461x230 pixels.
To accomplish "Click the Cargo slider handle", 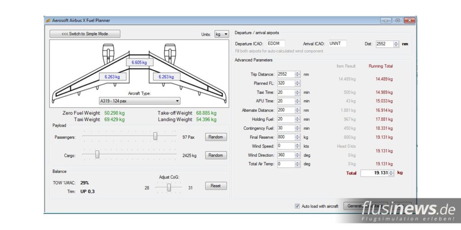I will (x=97, y=155).
